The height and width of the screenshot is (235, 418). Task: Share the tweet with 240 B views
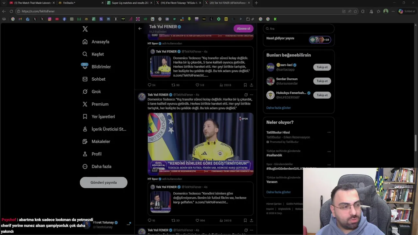(x=251, y=220)
